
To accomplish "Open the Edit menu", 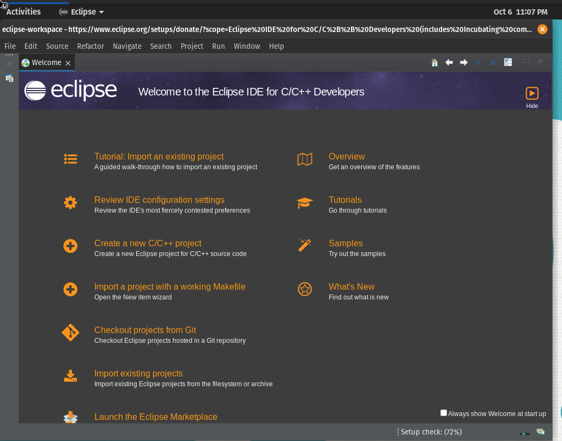I will (x=31, y=46).
